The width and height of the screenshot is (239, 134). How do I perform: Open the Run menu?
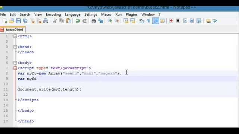point(118,15)
